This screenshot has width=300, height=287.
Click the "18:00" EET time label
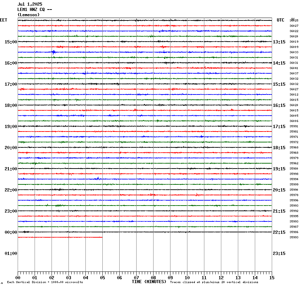tap(11, 105)
